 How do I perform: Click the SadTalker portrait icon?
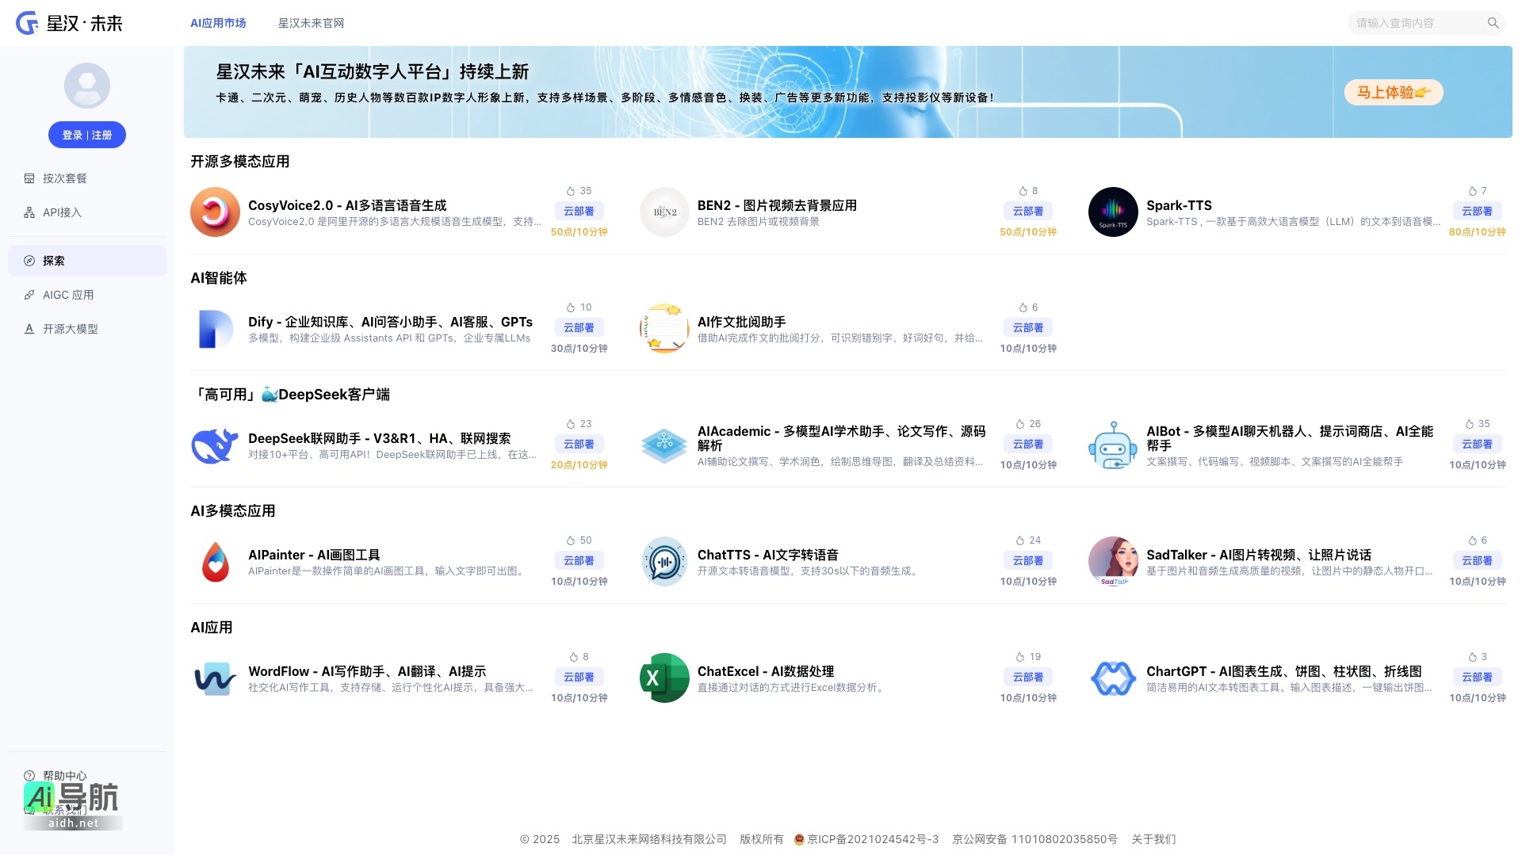(1113, 561)
